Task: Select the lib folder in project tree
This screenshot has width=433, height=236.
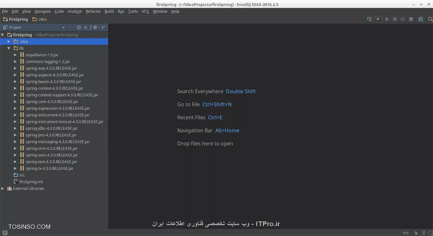Action: pos(21,48)
